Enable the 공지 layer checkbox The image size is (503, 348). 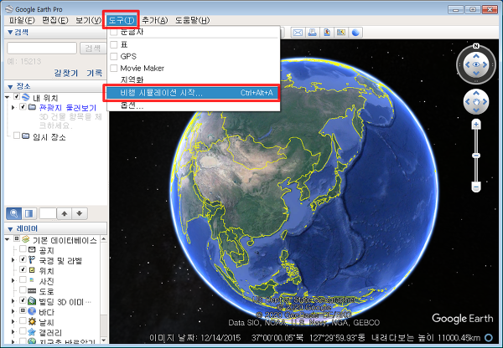[23, 248]
